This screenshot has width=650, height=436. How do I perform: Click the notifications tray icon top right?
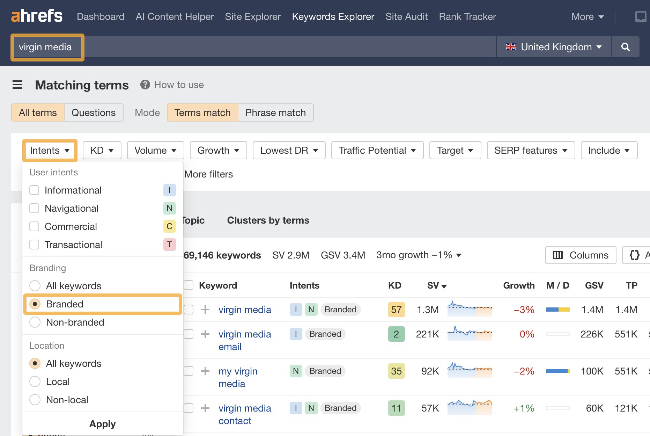[x=641, y=16]
